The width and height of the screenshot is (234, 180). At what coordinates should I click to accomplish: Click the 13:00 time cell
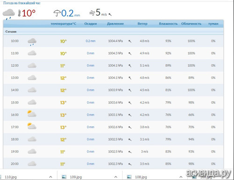[x=15, y=78]
